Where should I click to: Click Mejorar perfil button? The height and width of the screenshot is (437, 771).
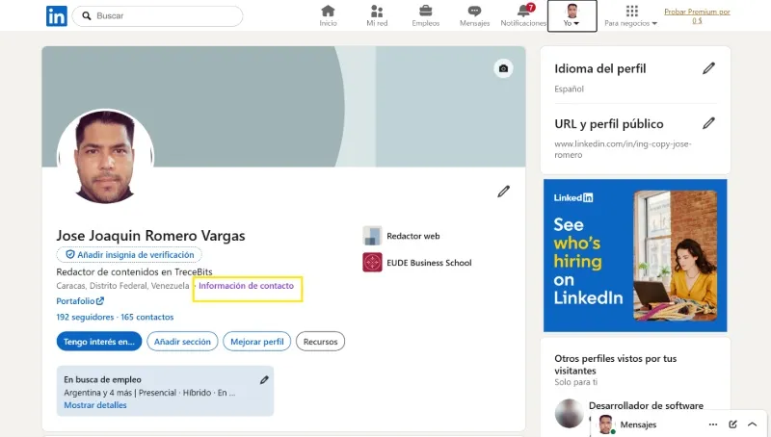257,342
